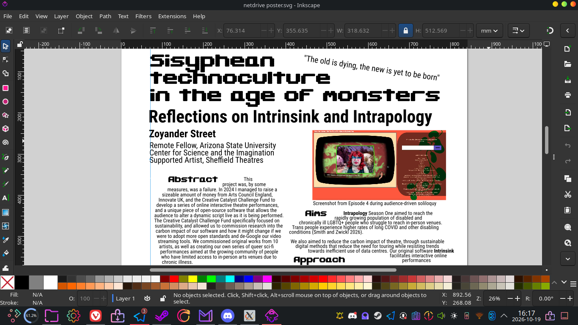The width and height of the screenshot is (578, 325).
Task: Increase the zoom percentage with plus
Action: 517,298
